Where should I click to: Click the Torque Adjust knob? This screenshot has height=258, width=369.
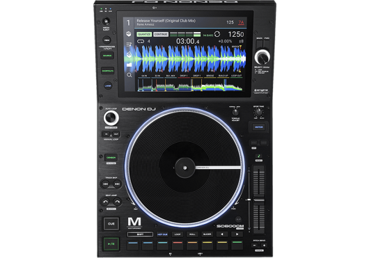pyautogui.click(x=235, y=113)
